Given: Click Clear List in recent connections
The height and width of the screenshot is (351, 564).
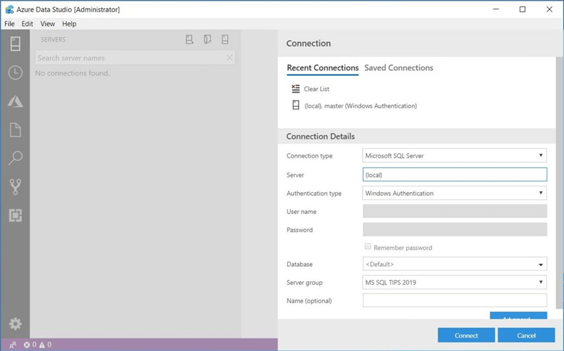Looking at the screenshot, I should (x=316, y=89).
